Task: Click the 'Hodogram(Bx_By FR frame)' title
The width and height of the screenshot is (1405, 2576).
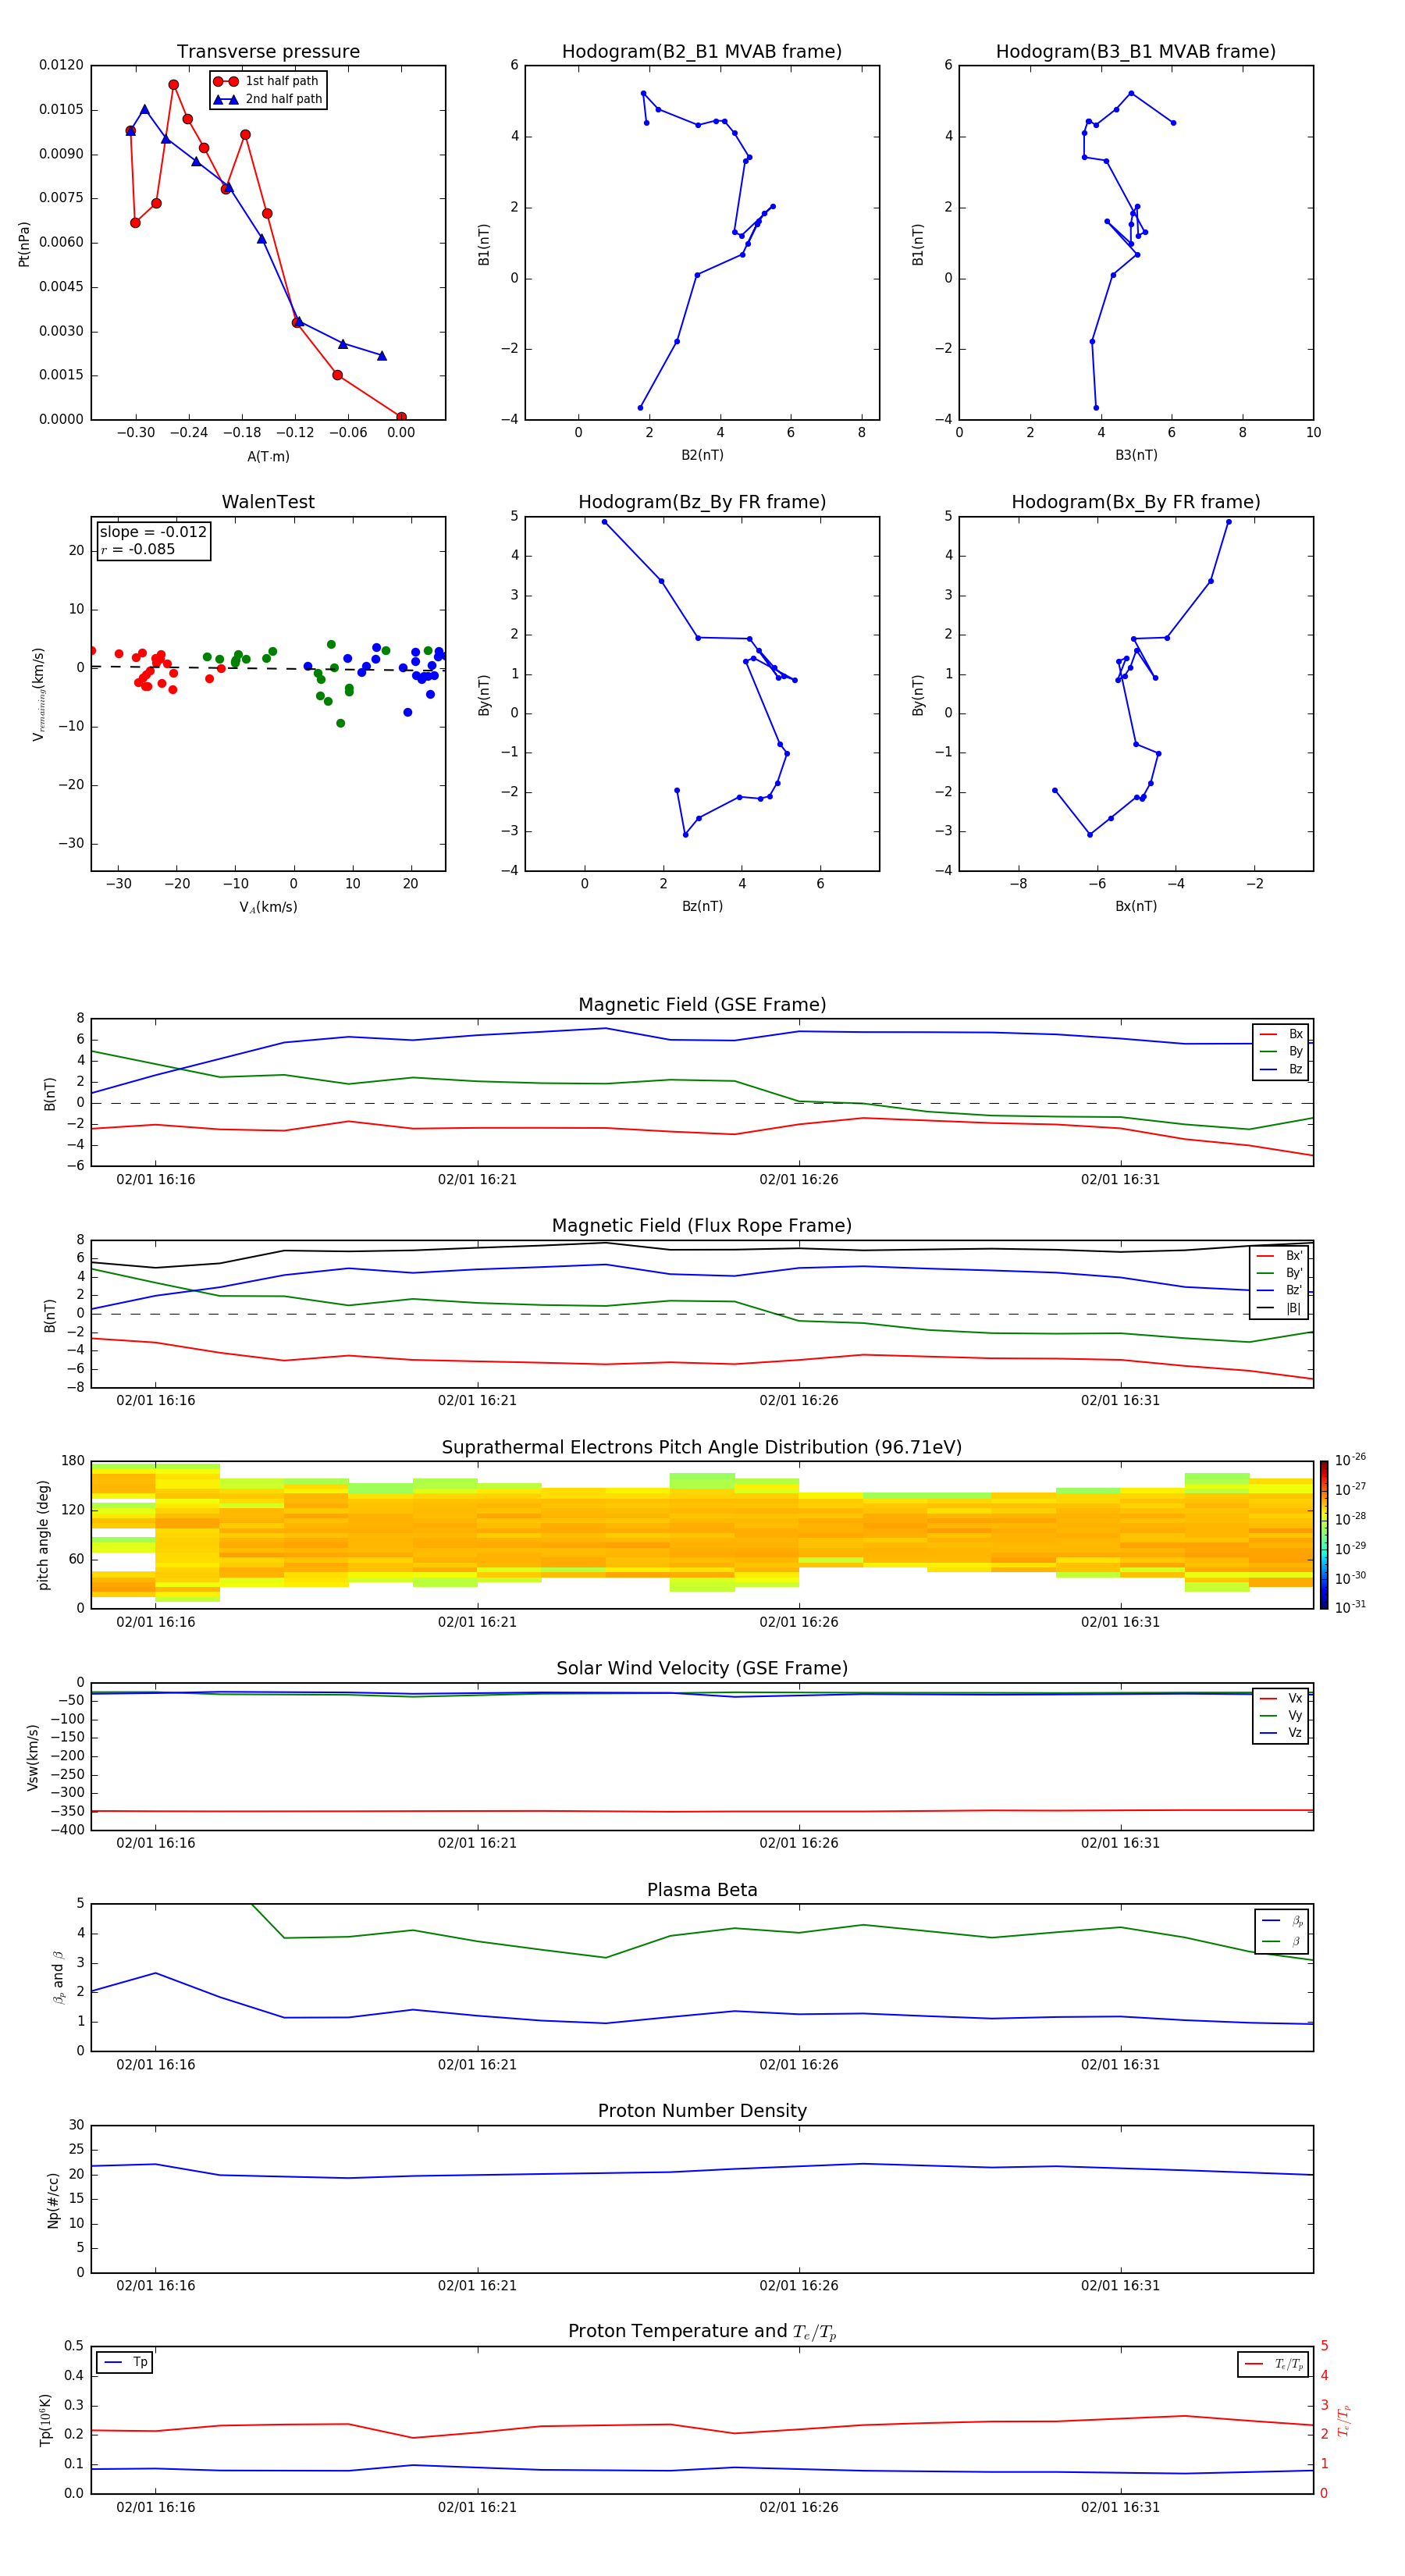Action: pyautogui.click(x=1136, y=502)
